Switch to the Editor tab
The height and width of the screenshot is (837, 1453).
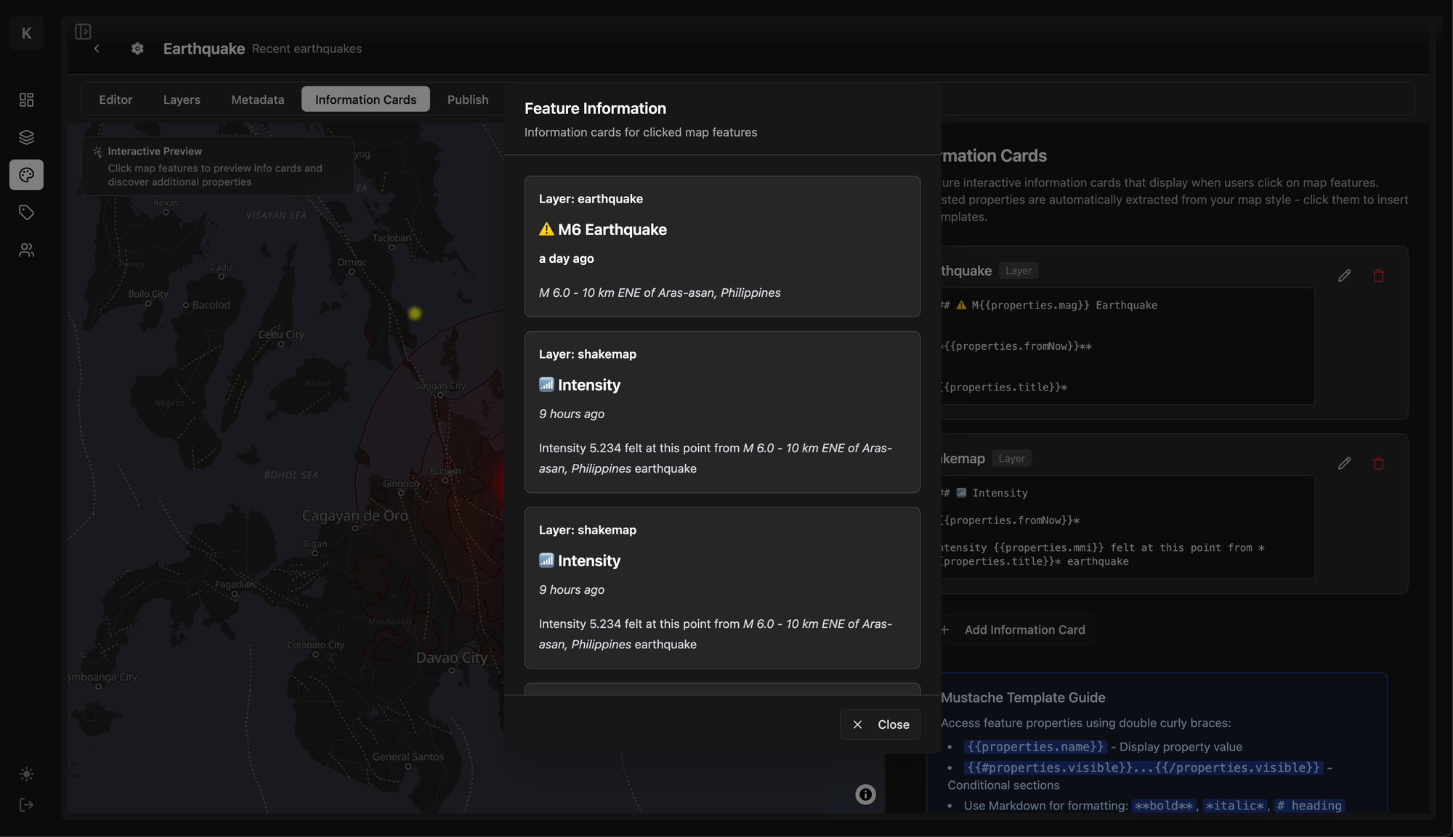point(116,99)
